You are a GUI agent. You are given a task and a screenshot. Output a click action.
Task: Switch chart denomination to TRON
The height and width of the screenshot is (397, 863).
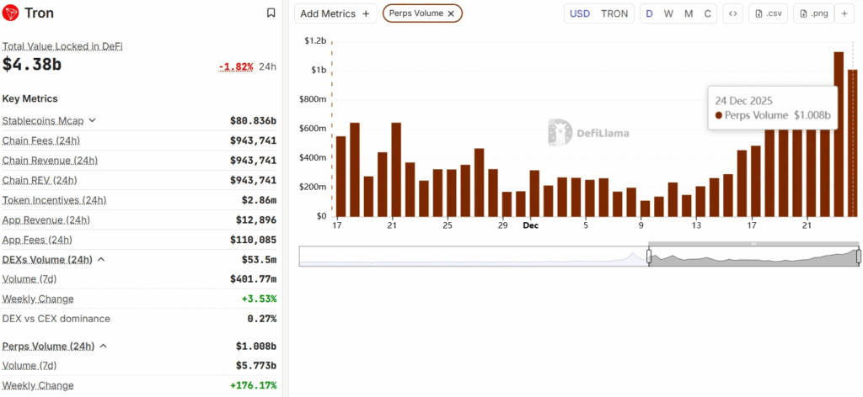point(614,13)
